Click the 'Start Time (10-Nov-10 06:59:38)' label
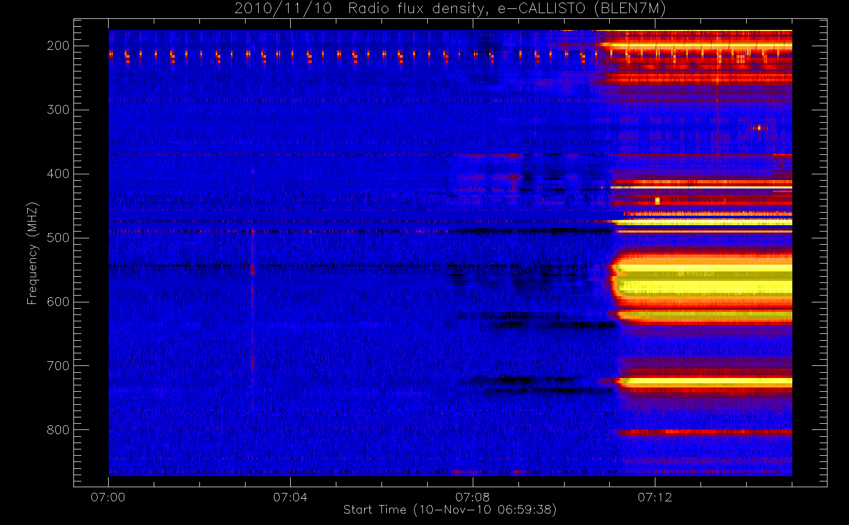 (x=450, y=510)
